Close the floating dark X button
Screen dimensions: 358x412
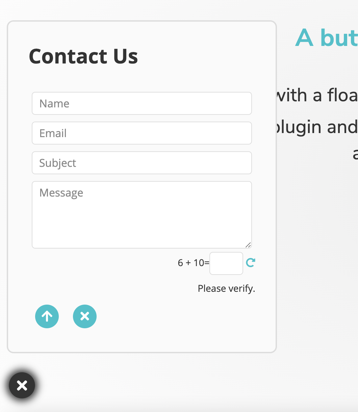(x=22, y=385)
